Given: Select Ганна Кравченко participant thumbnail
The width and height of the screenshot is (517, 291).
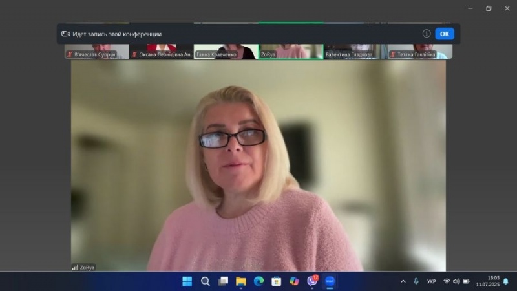Looking at the screenshot, I should 226,52.
